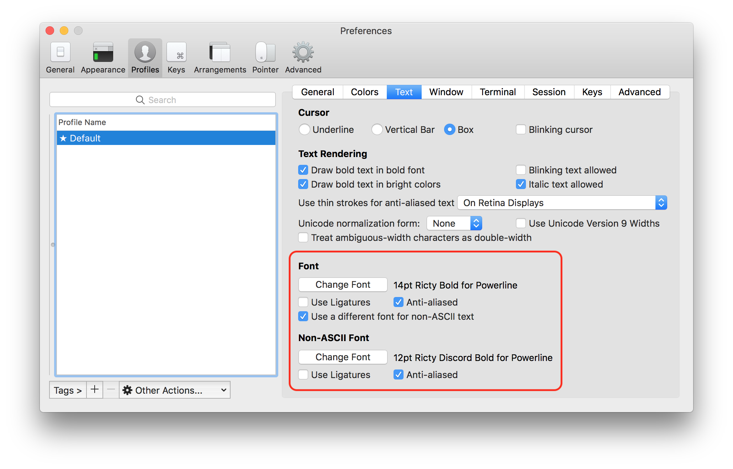Click Change Font for the main font
This screenshot has width=733, height=469.
tap(343, 285)
